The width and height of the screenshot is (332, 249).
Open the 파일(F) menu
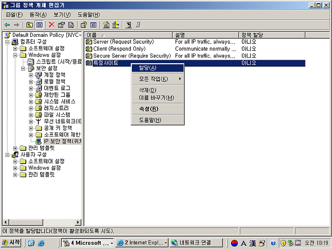tap(14, 15)
